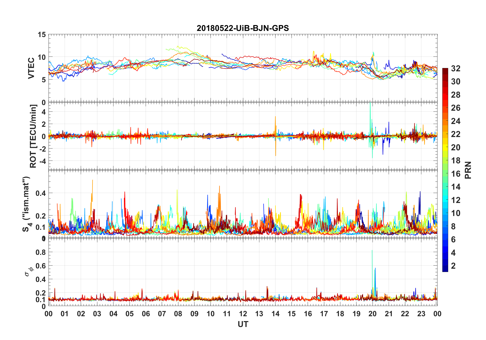This screenshot has width=486, height=340.
Task: Click x-axis hour label 03
Action: click(97, 314)
